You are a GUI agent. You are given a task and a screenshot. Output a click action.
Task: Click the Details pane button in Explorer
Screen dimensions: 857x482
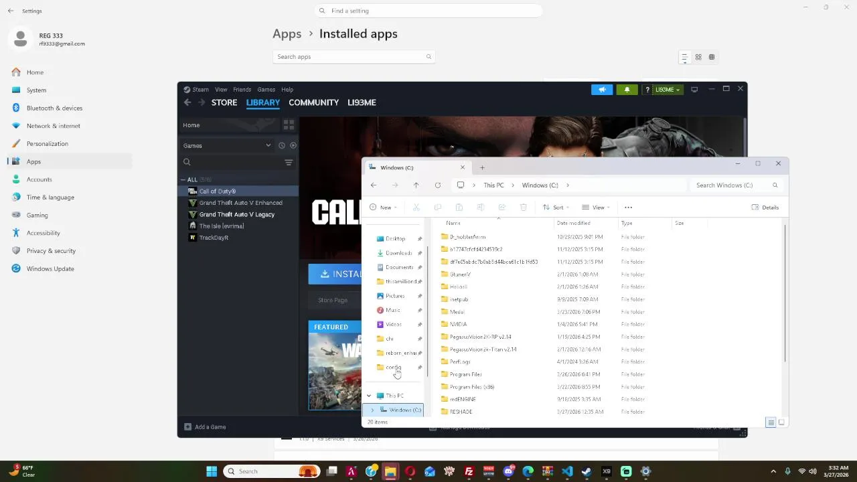[x=765, y=208]
